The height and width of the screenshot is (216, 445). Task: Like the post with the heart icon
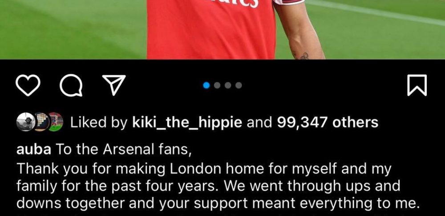[x=28, y=85]
